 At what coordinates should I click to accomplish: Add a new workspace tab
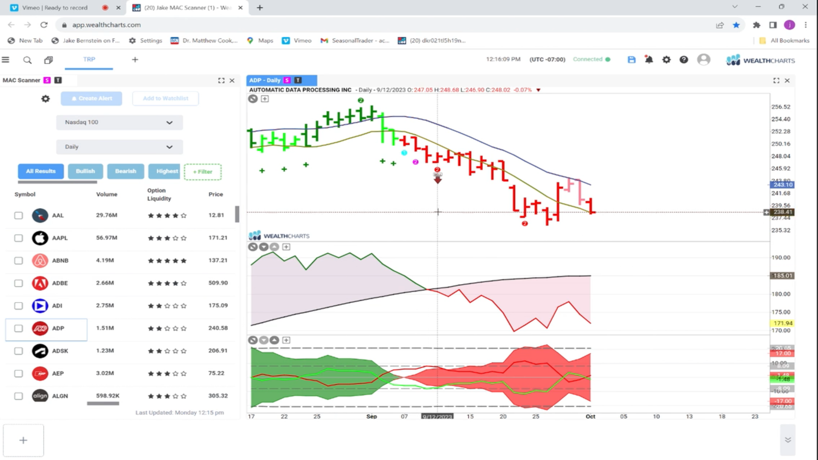click(135, 60)
